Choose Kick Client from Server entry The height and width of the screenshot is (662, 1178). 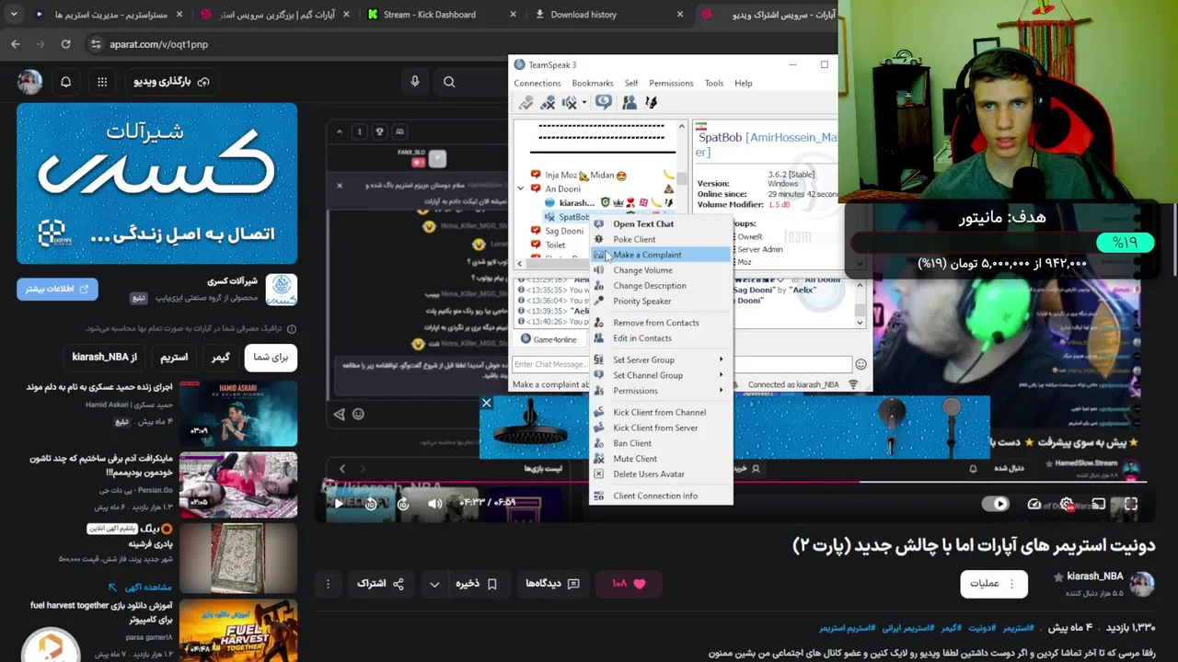(661, 428)
